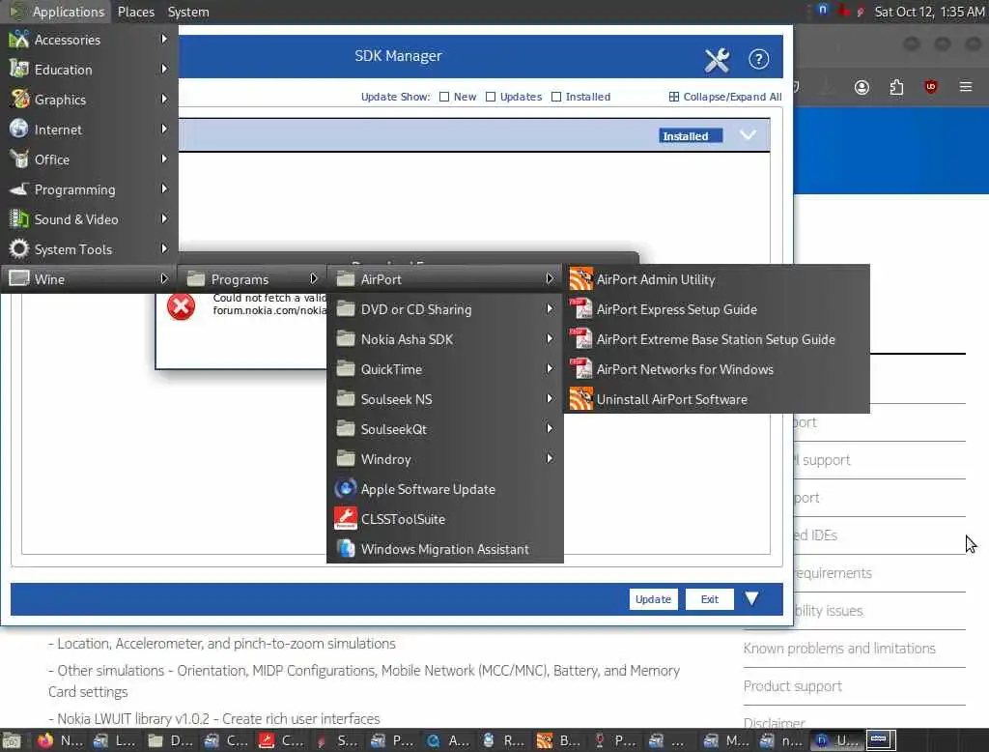Expand DVD or CD Sharing folder
989x752 pixels.
point(444,309)
